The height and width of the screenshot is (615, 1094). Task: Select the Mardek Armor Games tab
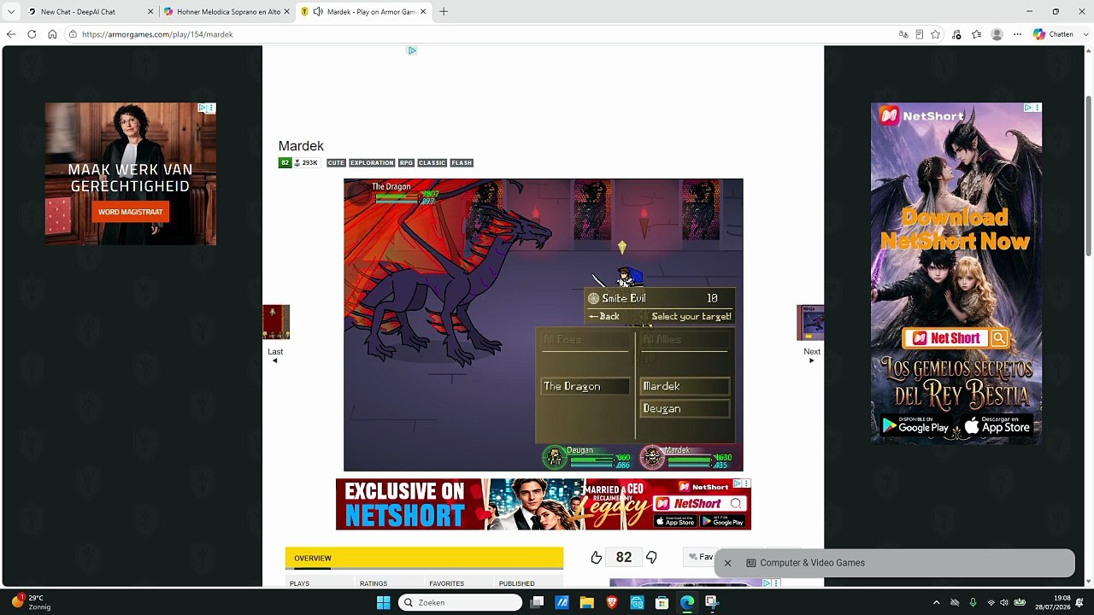point(363,12)
